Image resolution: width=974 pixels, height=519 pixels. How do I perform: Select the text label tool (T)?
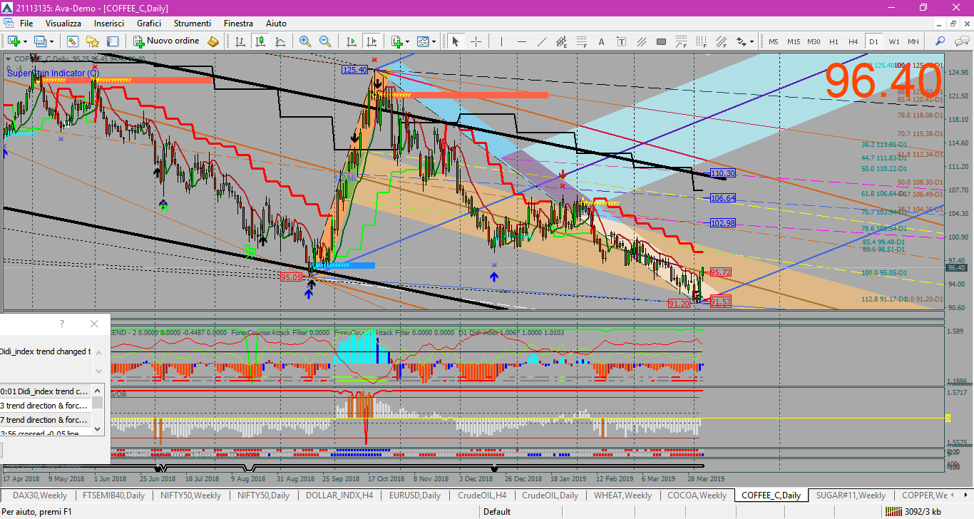(621, 41)
